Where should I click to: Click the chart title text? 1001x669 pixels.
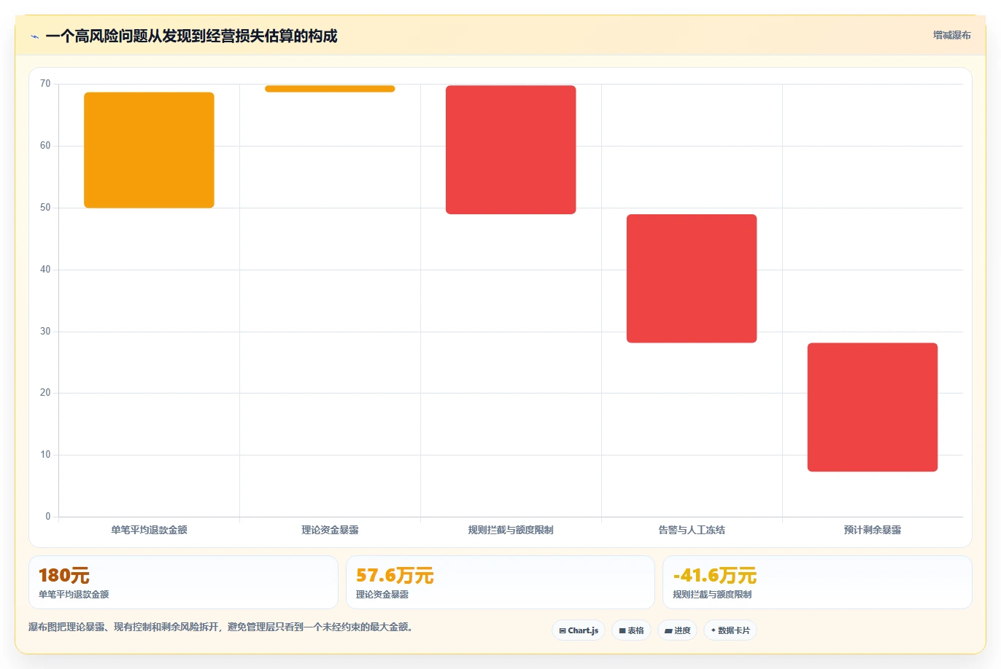point(191,36)
